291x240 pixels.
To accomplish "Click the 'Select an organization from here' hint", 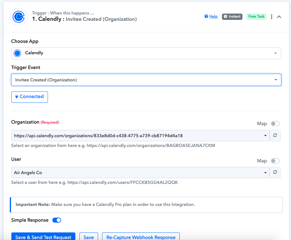I will pos(113,145).
